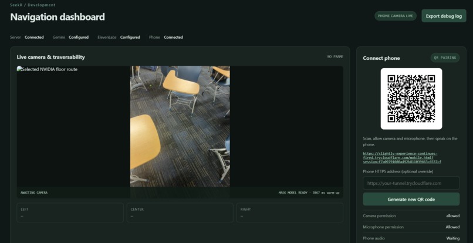
Task: Click the Phone audio 'Waiting' value
Action: 453,238
